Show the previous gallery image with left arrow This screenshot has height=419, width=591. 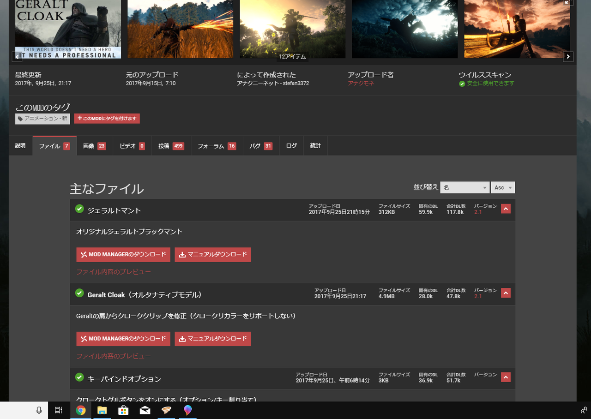click(17, 57)
